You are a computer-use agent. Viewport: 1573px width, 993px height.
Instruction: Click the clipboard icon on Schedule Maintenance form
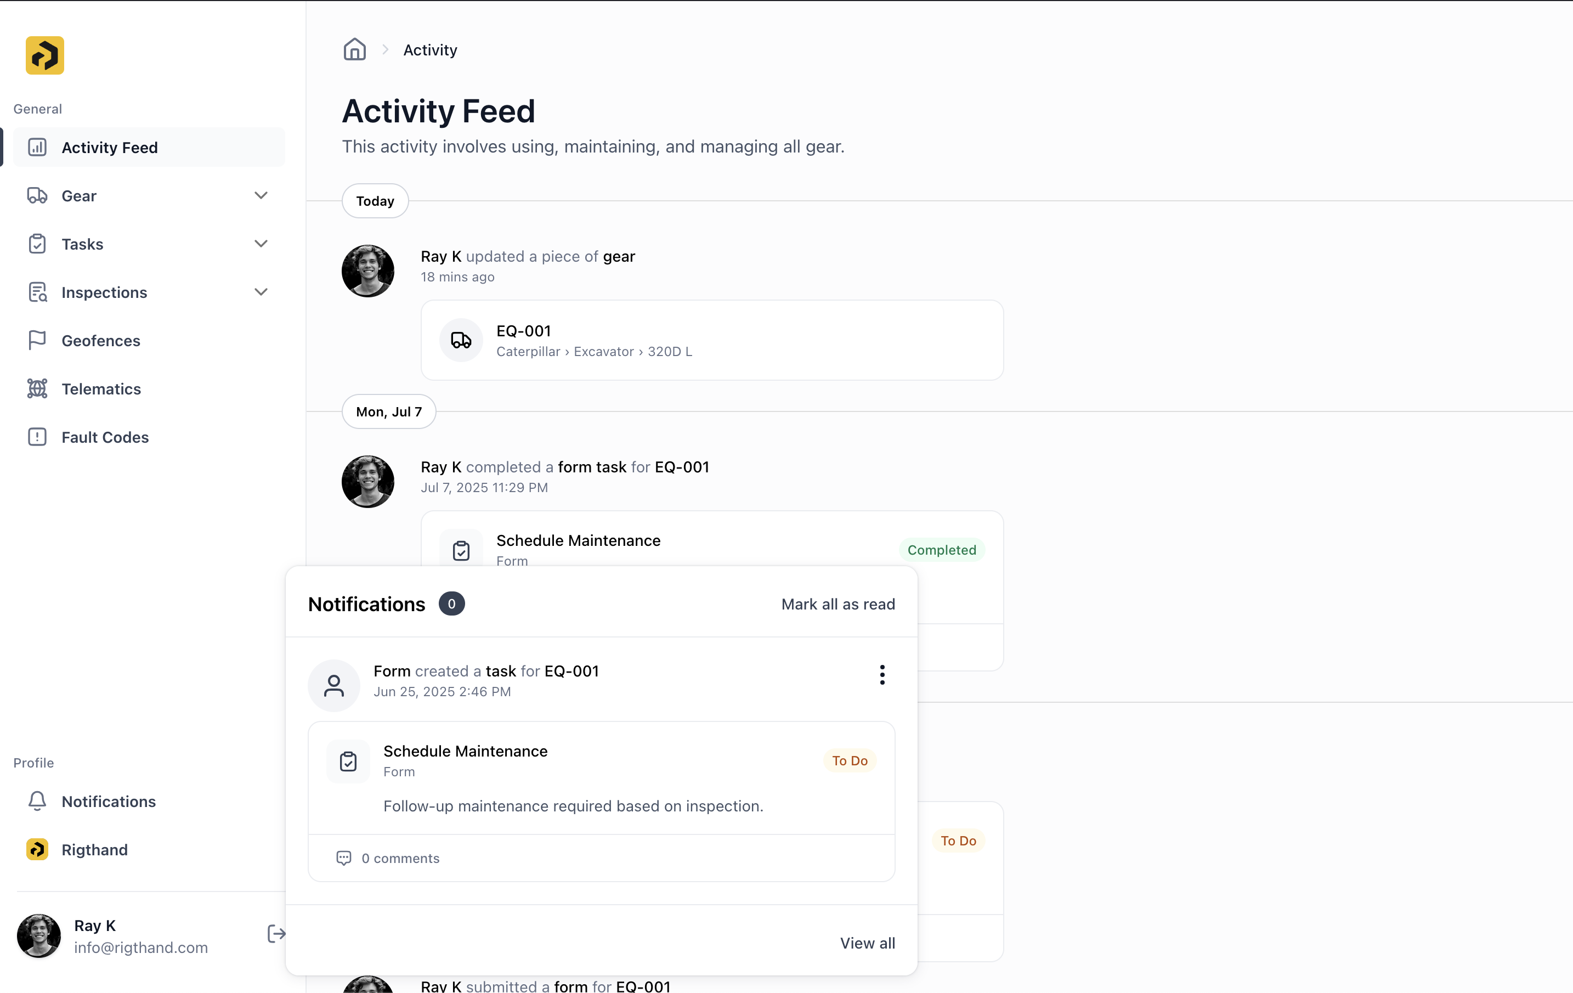click(x=348, y=761)
